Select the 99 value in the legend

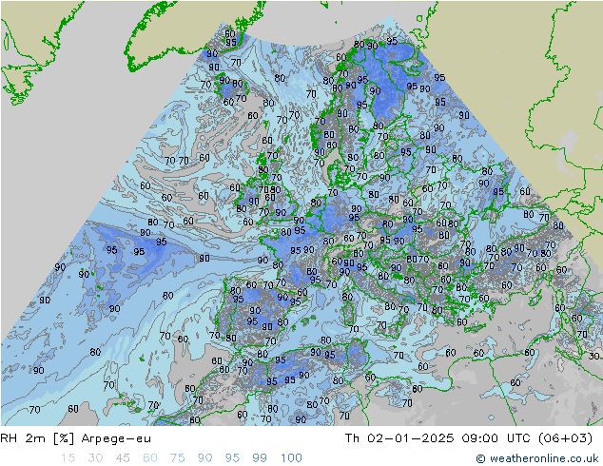click(260, 458)
